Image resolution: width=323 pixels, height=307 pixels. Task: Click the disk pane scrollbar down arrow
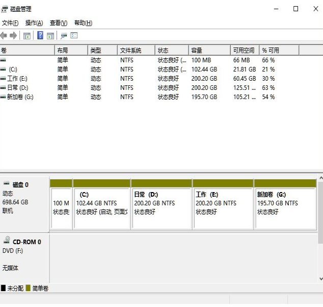tap(321, 279)
